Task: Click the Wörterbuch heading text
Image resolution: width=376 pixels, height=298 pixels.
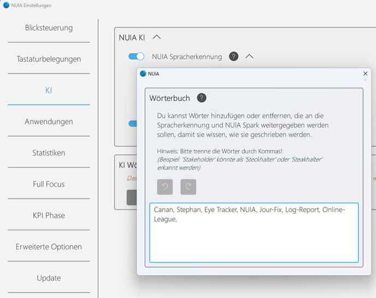Action: click(x=169, y=98)
